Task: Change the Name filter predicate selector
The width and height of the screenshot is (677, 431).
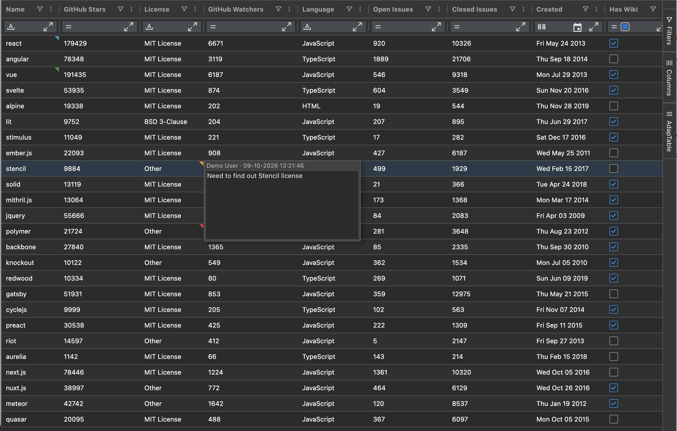Action: pos(11,27)
